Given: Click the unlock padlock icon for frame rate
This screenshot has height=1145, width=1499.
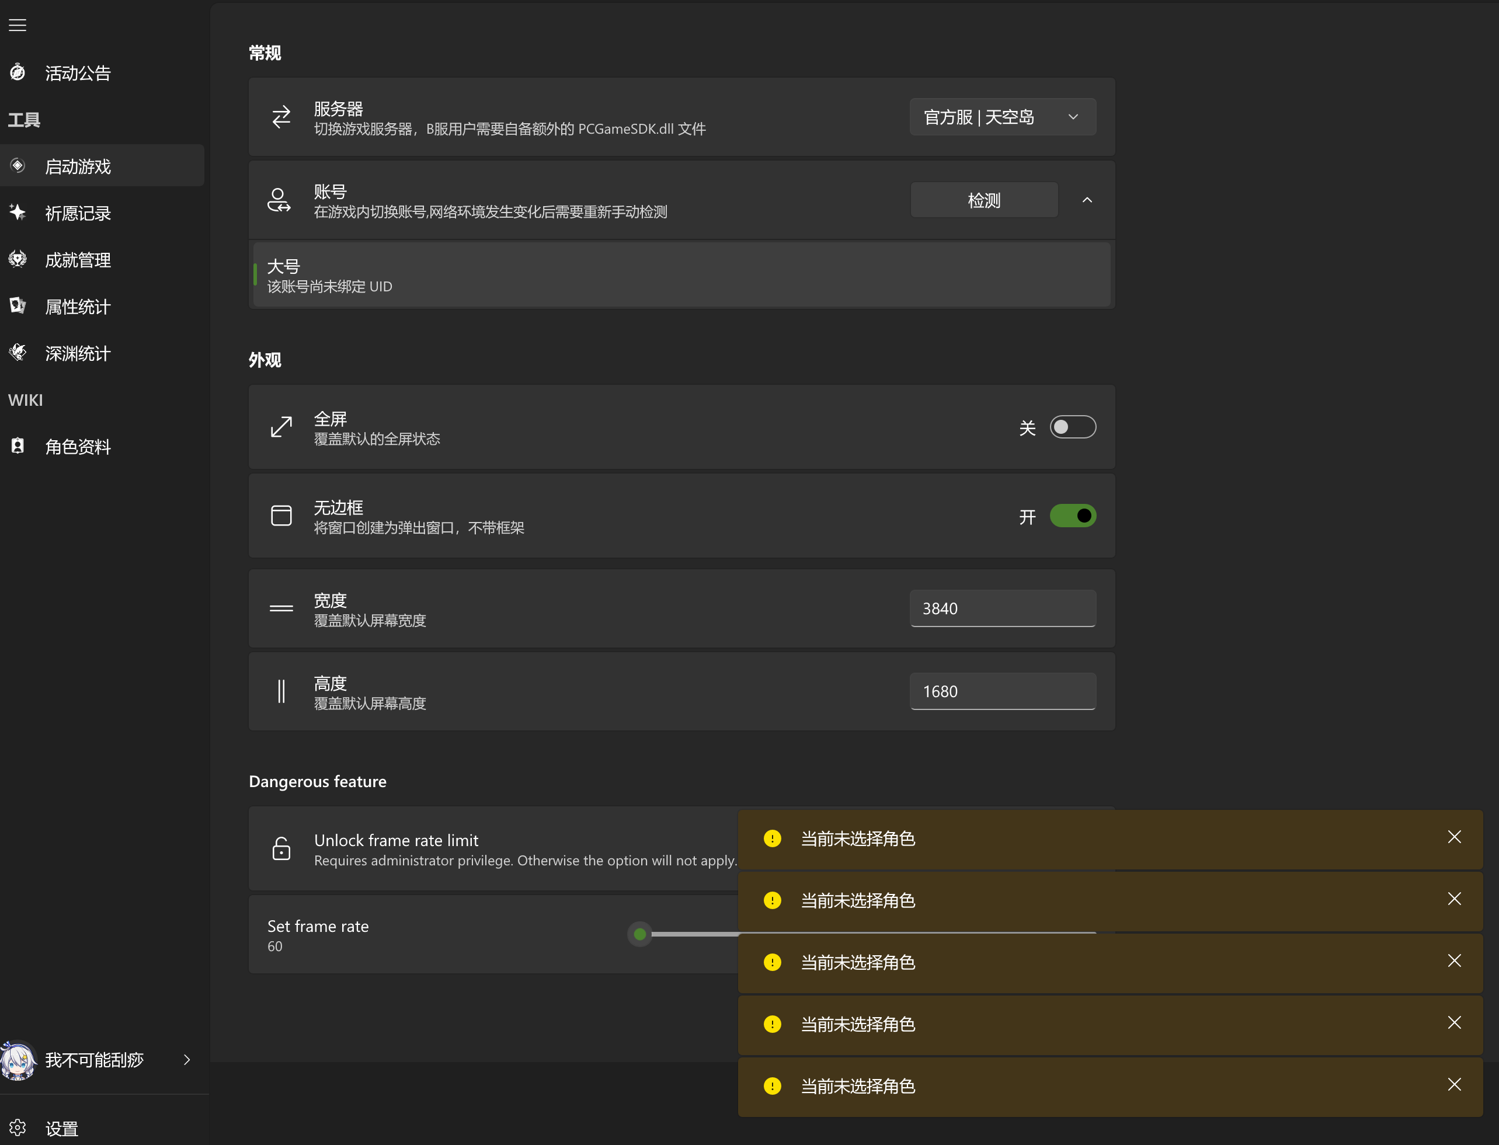Looking at the screenshot, I should point(281,848).
